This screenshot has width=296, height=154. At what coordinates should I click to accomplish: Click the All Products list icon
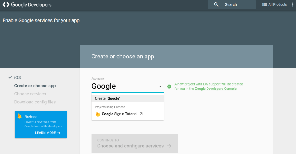[264, 4]
